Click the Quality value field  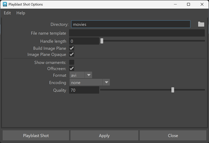84,90
